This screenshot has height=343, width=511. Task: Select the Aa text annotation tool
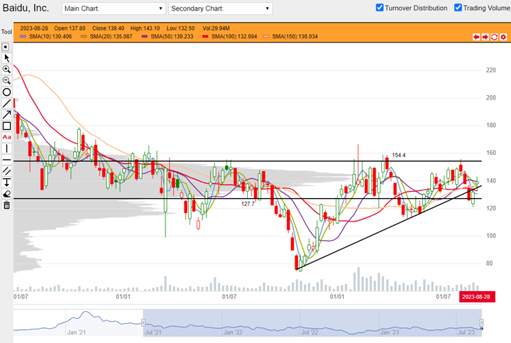(x=6, y=137)
